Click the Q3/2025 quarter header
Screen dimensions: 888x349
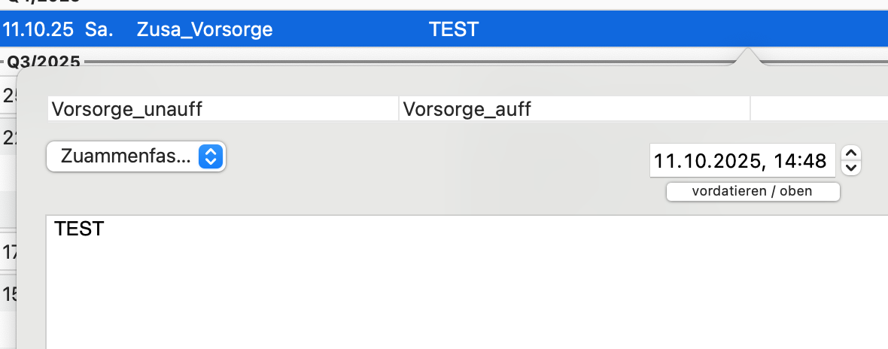(43, 61)
